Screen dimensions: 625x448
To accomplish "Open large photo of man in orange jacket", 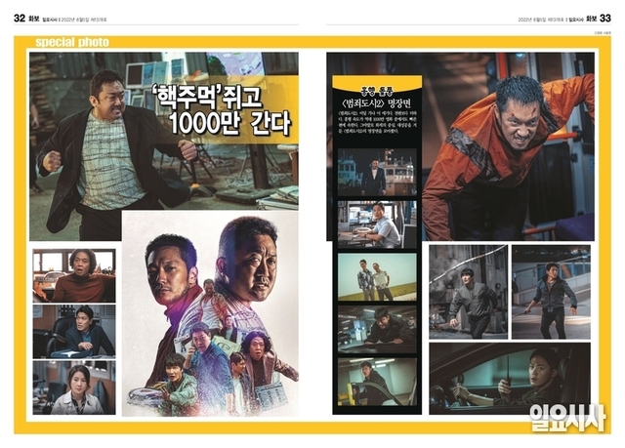I will coord(508,146).
